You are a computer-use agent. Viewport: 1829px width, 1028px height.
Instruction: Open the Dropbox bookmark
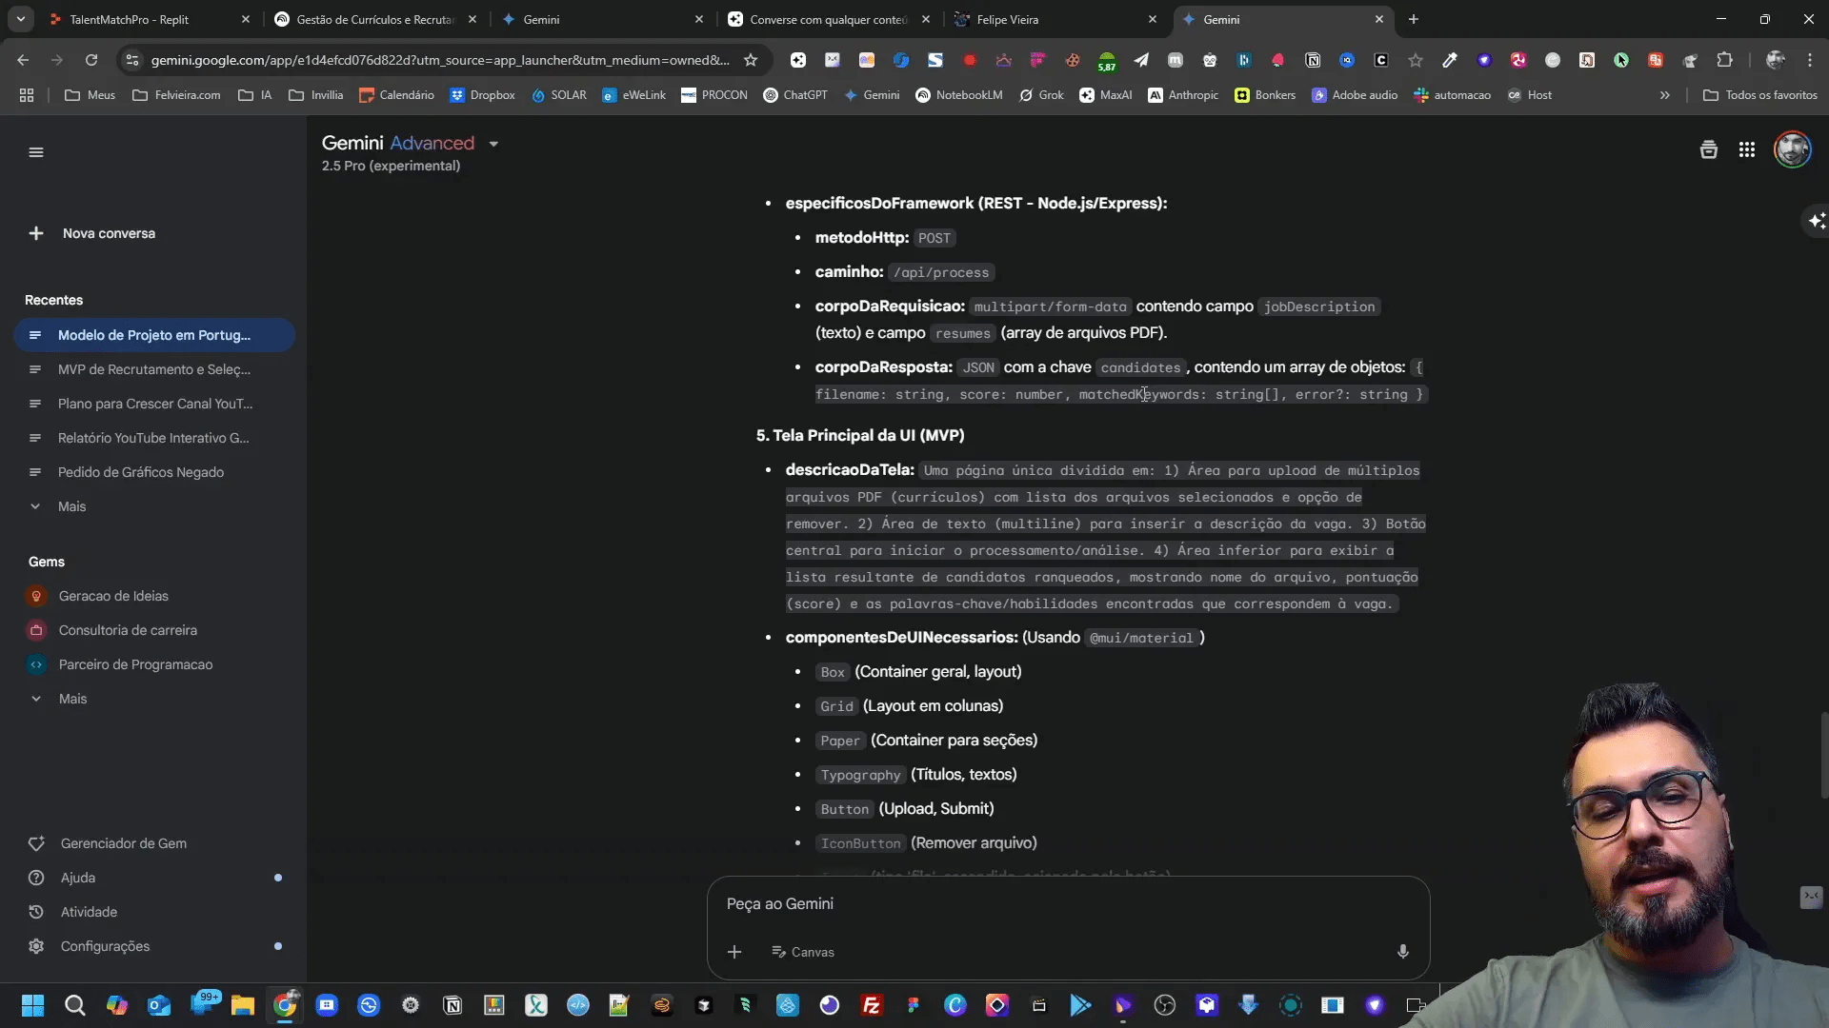pos(482,95)
